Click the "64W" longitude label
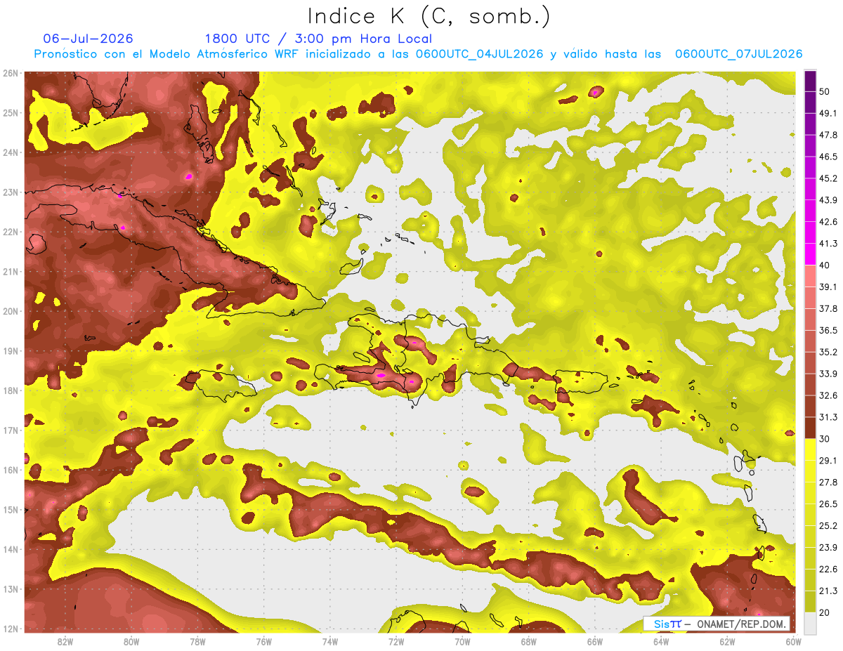843x651 pixels. [x=661, y=642]
